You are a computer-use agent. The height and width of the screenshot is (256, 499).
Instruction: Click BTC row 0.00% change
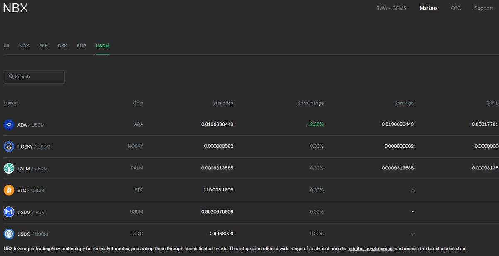click(x=316, y=190)
